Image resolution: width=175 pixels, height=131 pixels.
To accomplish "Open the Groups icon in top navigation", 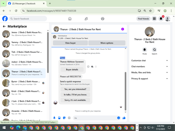I will [x=103, y=19].
